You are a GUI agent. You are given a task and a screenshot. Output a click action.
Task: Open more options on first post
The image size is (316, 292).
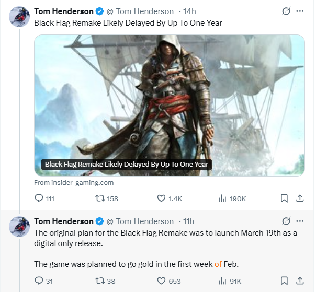pyautogui.click(x=300, y=11)
